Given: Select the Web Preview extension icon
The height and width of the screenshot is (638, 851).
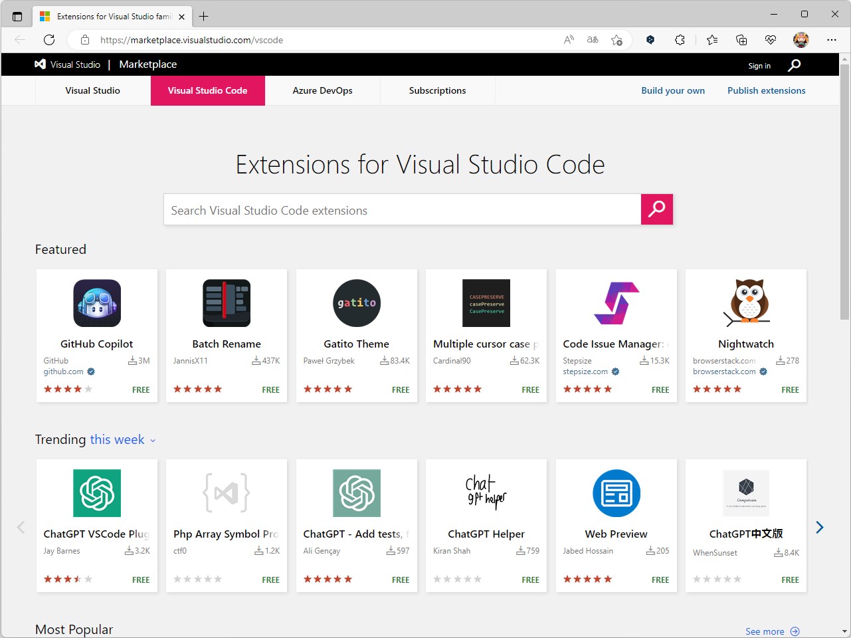Looking at the screenshot, I should tap(616, 493).
